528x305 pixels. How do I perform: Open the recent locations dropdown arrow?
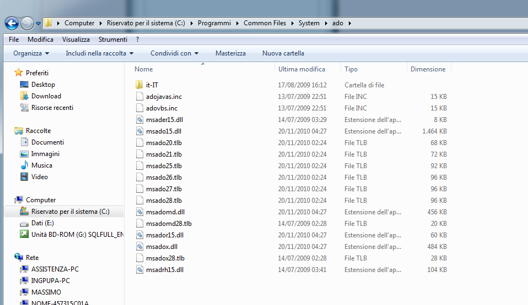(x=38, y=24)
